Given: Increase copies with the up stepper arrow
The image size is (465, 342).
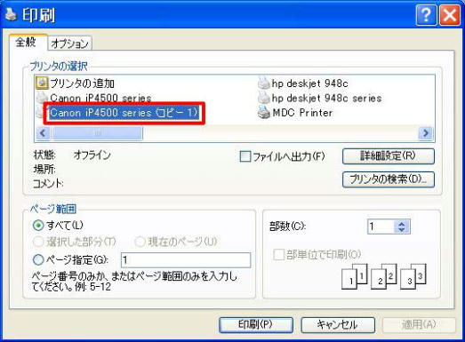Looking at the screenshot, I should (x=402, y=224).
